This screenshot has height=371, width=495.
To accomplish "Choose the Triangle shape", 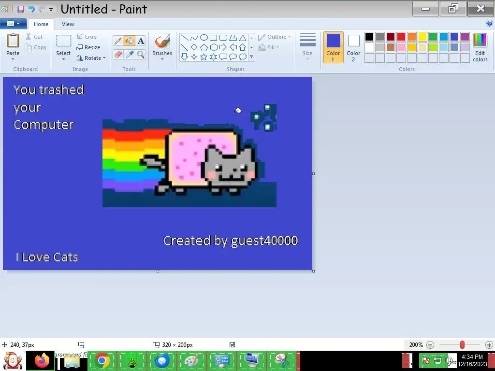I will tap(243, 38).
